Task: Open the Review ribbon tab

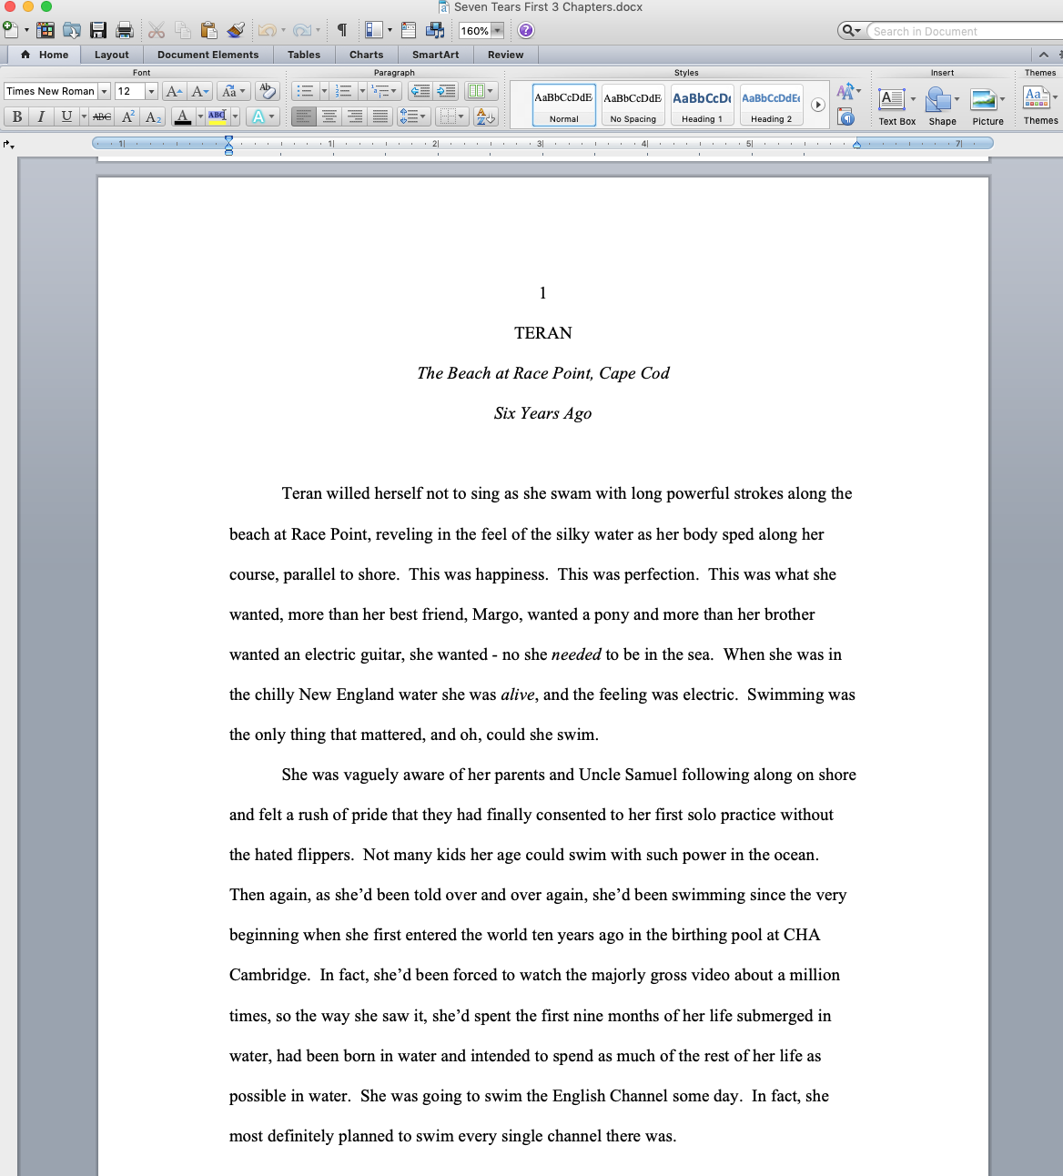Action: click(x=505, y=55)
